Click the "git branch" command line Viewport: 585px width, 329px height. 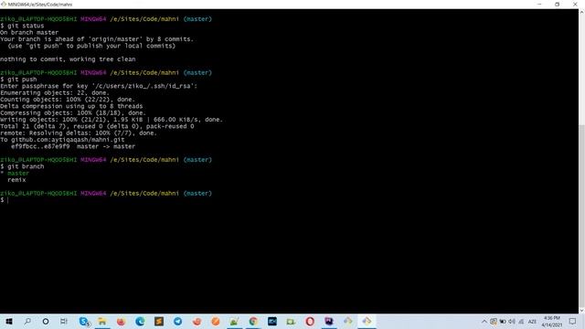coord(22,166)
